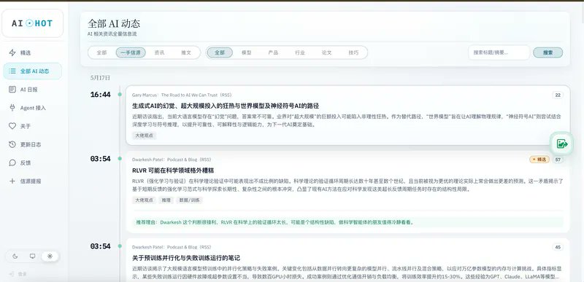Click the 信源提报 plus icon
This screenshot has width=584, height=282.
click(12, 181)
